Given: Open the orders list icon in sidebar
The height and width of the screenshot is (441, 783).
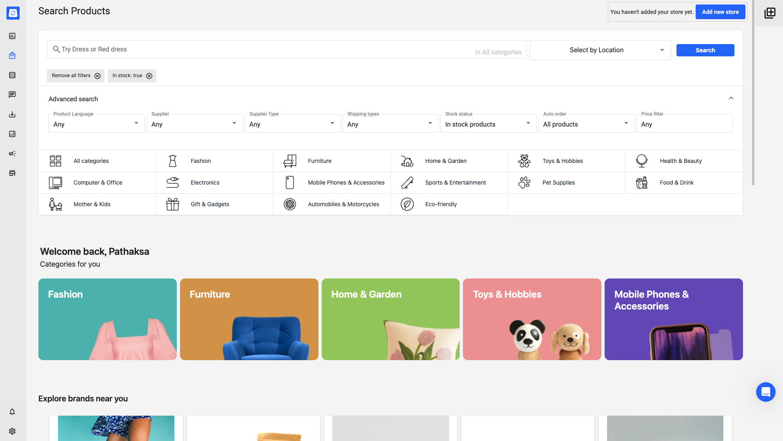Looking at the screenshot, I should pyautogui.click(x=12, y=75).
